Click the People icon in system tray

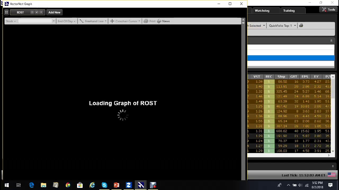pos(279,185)
